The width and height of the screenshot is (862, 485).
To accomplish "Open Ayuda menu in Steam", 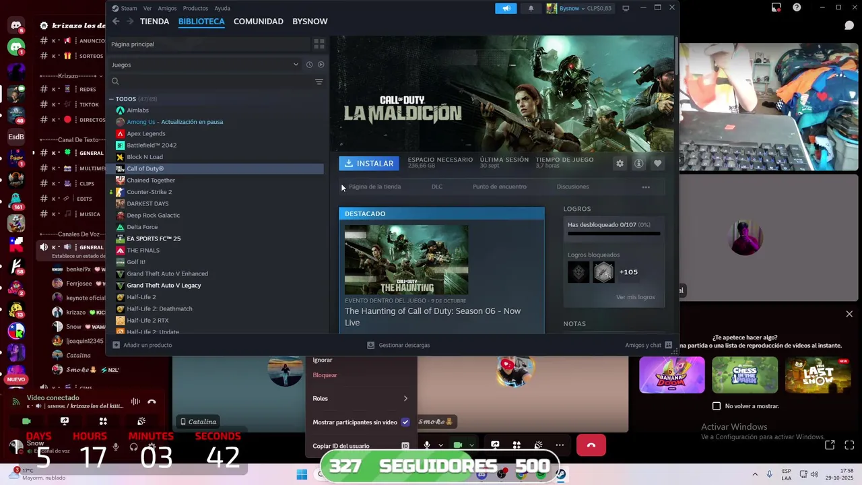I will coord(222,8).
